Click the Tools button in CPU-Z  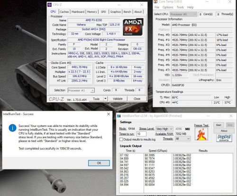[x=96, y=99]
